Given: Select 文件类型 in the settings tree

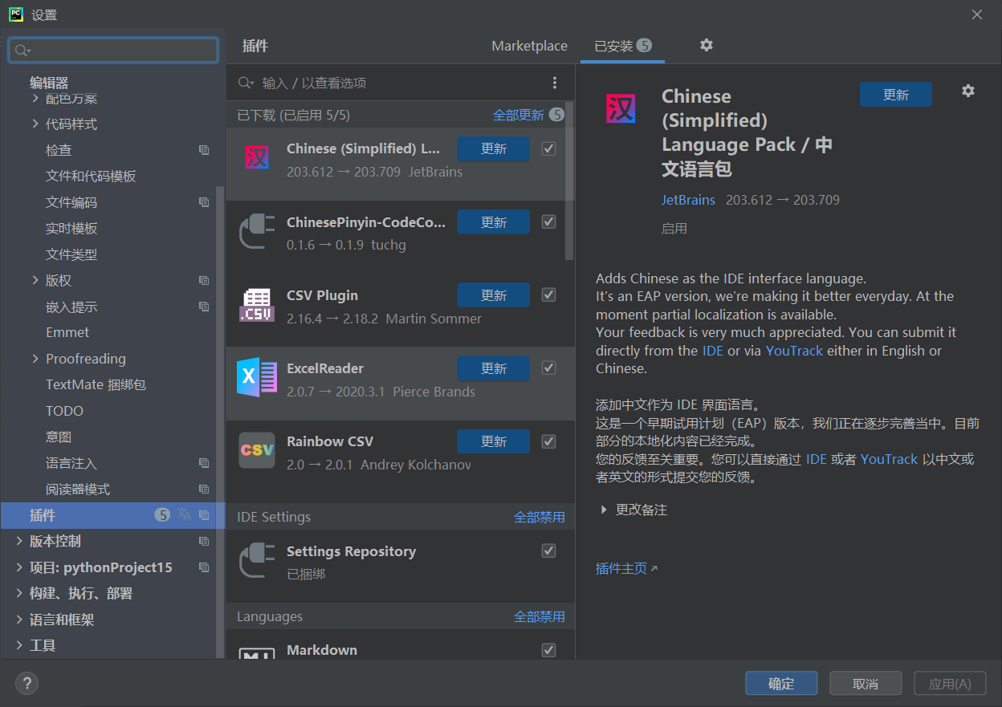Looking at the screenshot, I should [x=71, y=254].
